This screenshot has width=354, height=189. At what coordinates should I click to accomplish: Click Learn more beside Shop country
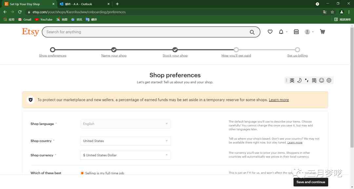pyautogui.click(x=295, y=142)
